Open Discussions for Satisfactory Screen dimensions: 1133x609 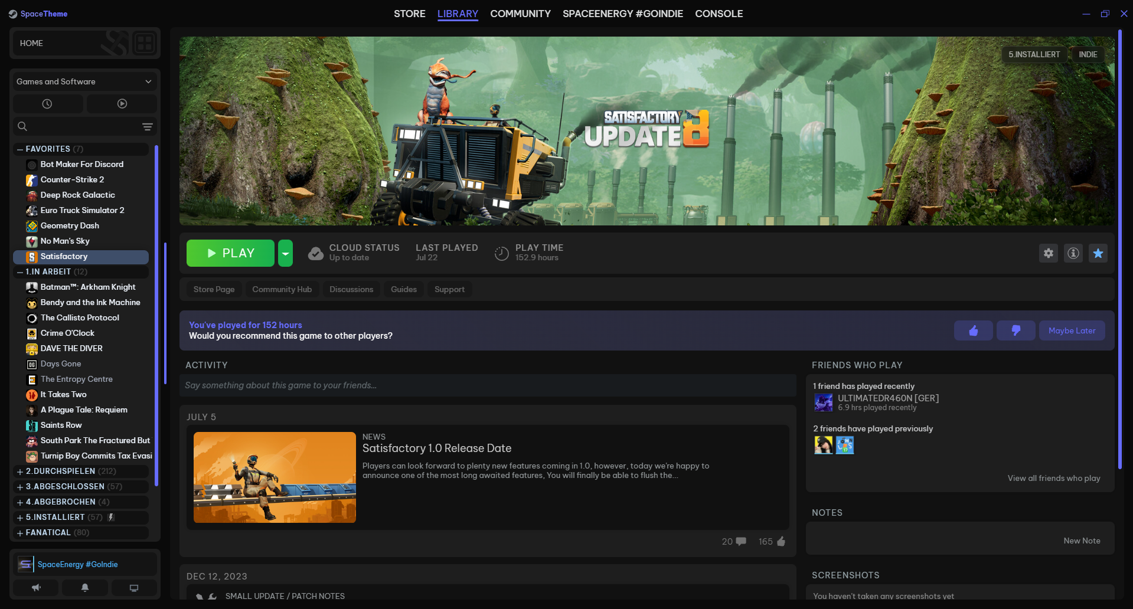point(351,289)
